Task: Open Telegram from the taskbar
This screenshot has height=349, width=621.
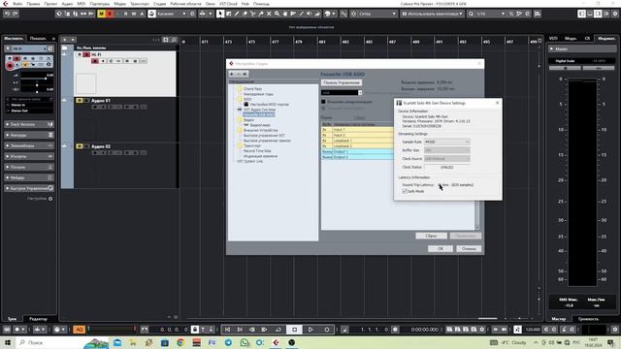Action: point(228,342)
